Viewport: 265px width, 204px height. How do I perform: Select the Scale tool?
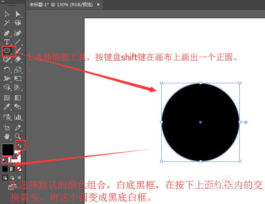click(x=18, y=70)
